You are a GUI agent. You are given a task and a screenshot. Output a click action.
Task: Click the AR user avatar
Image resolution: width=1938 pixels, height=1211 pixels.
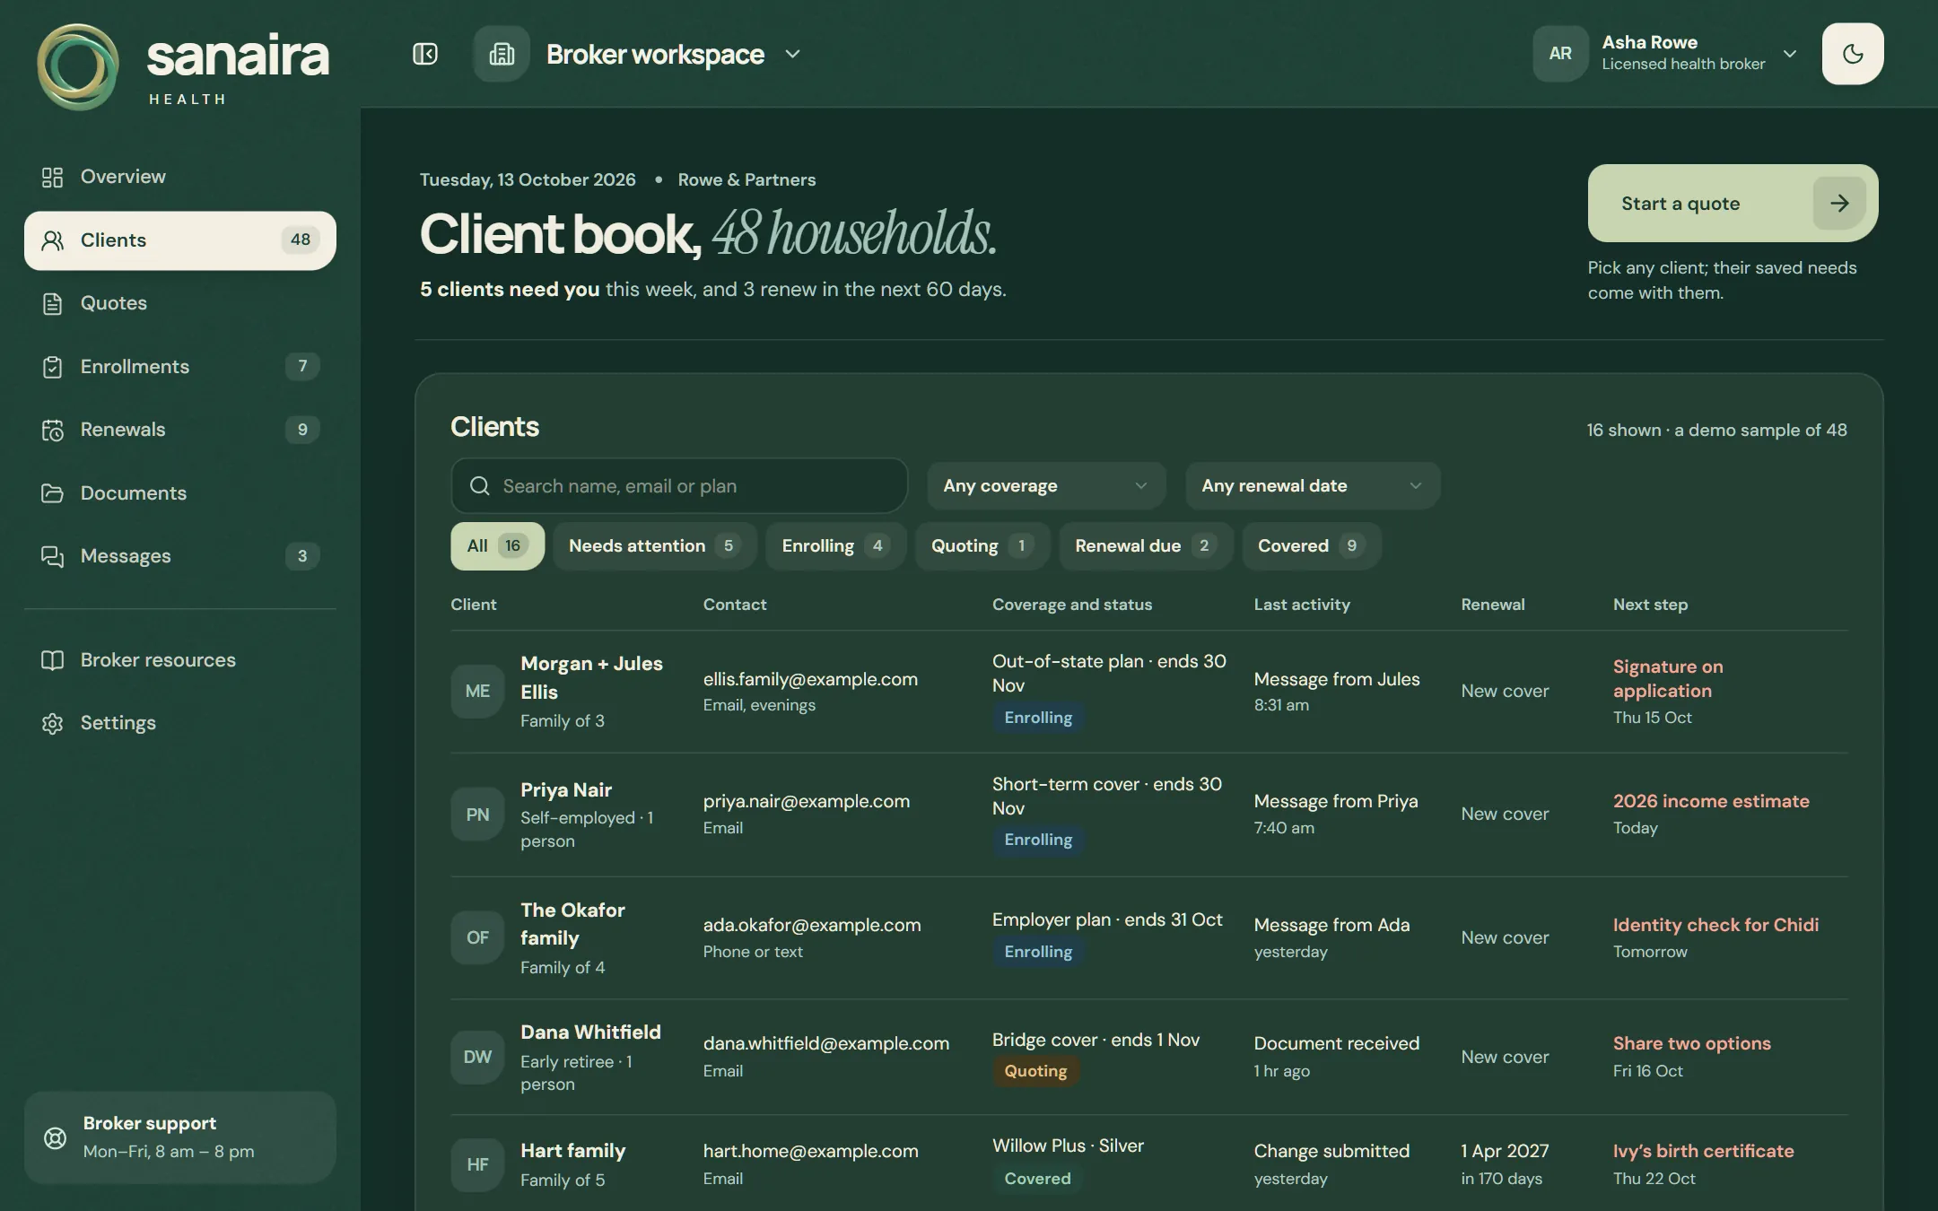click(1560, 54)
